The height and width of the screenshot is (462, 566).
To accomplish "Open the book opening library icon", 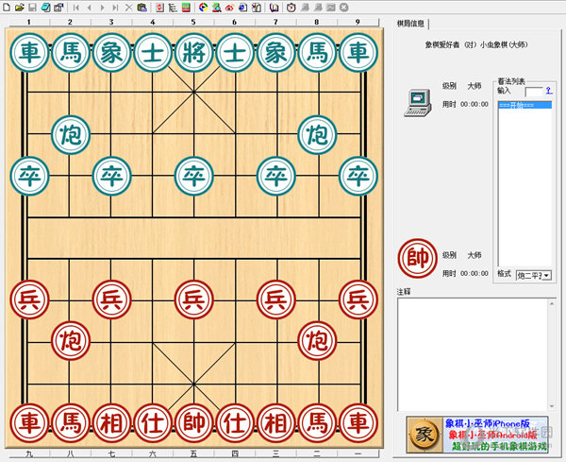I will pyautogui.click(x=274, y=8).
